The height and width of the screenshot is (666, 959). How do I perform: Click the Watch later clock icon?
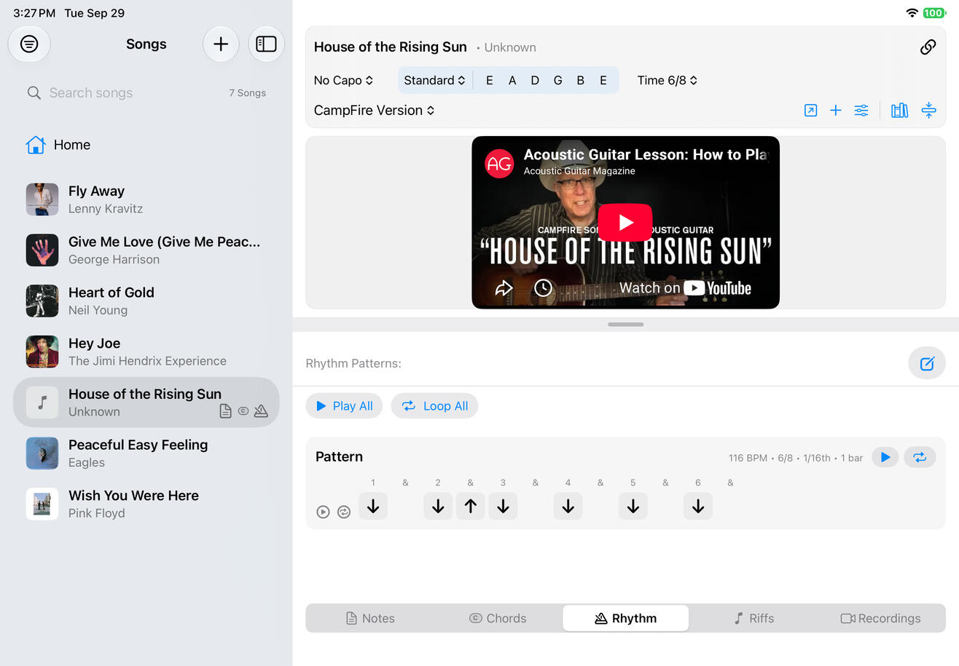point(543,288)
